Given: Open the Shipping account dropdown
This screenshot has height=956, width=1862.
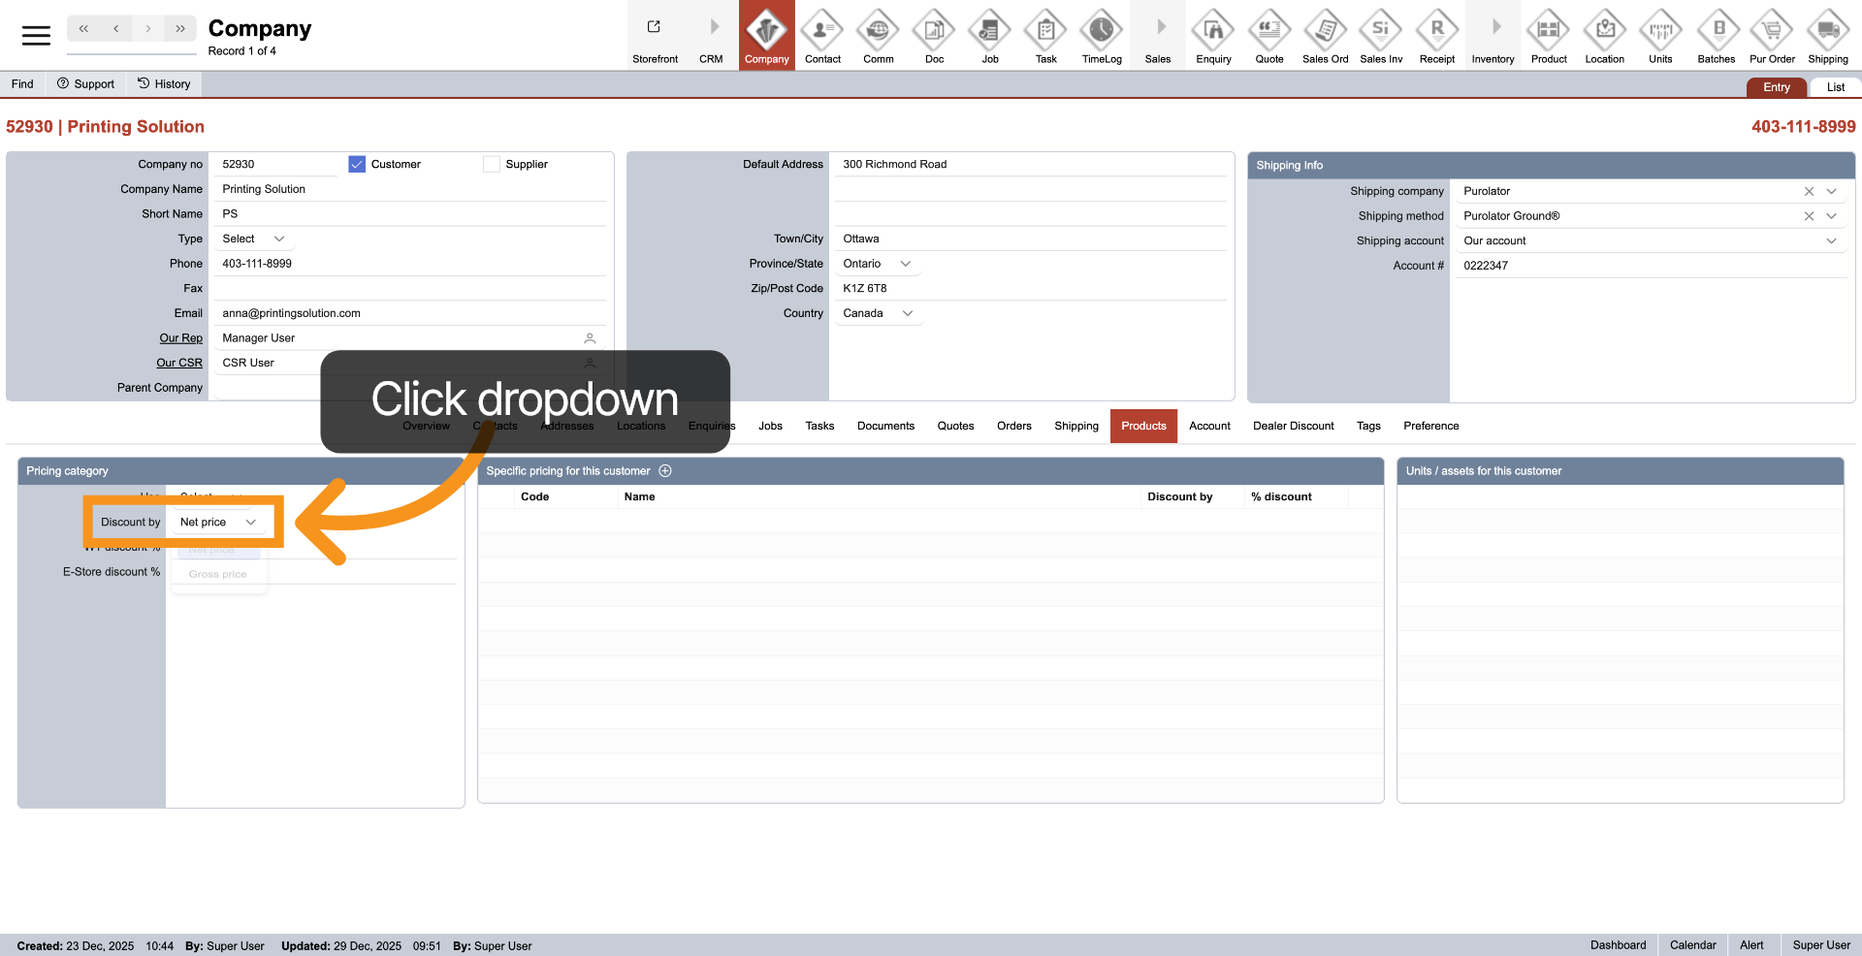Looking at the screenshot, I should [x=1831, y=241].
